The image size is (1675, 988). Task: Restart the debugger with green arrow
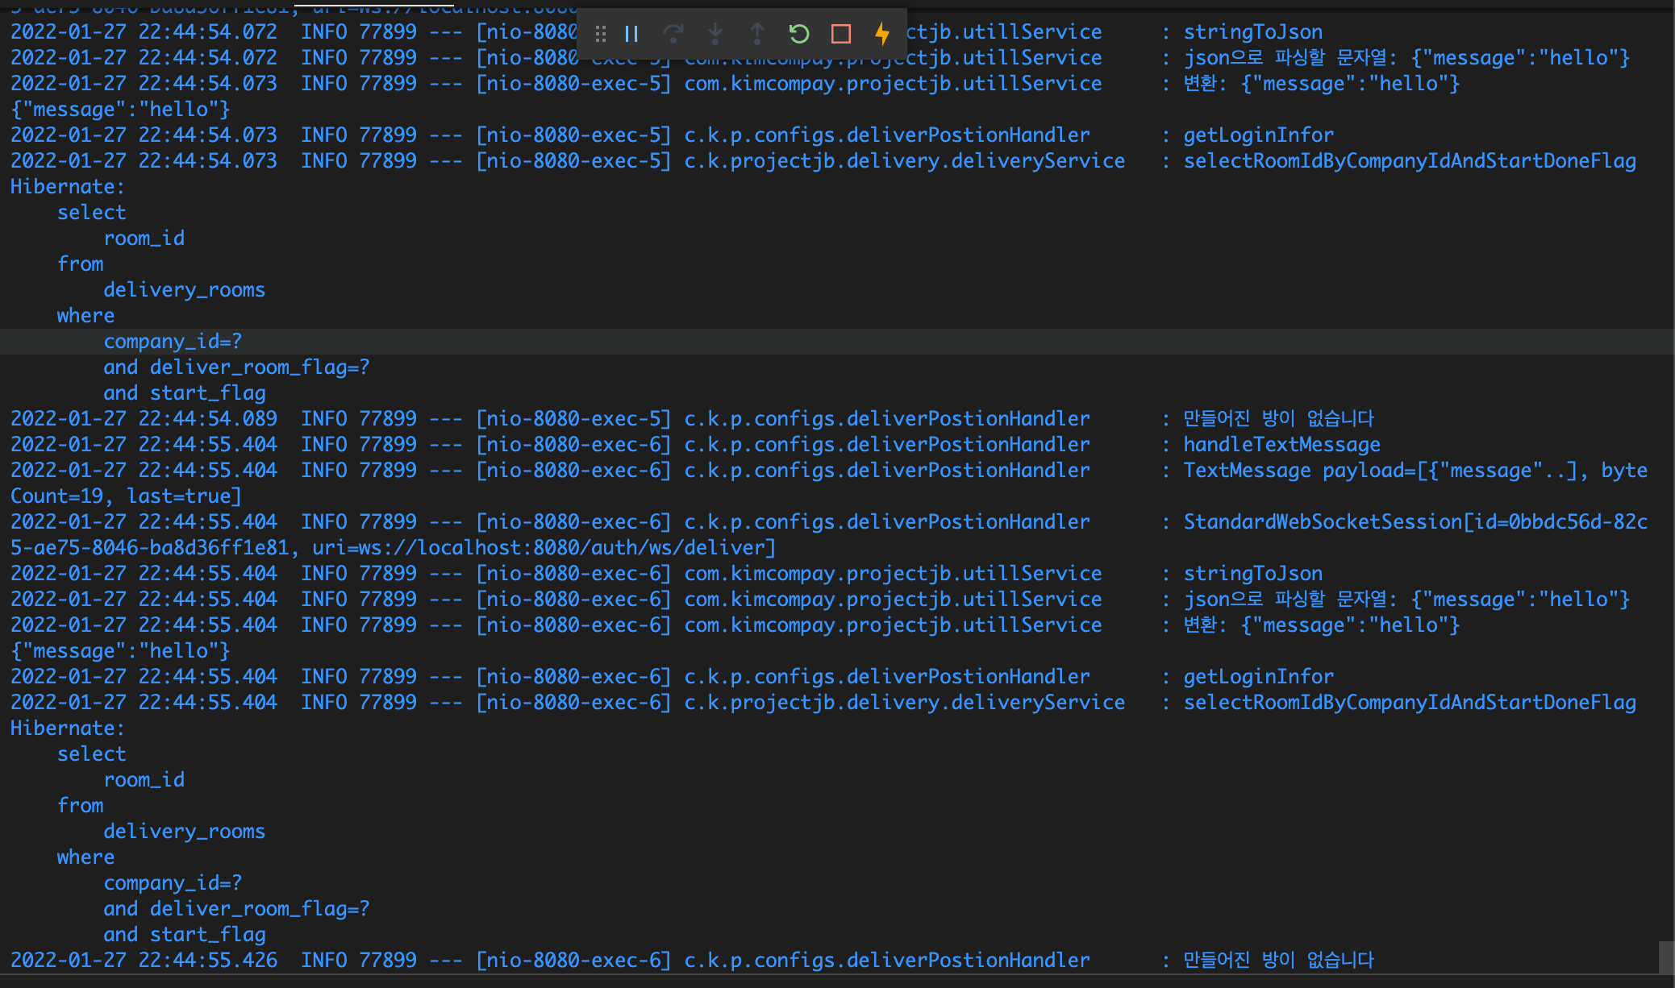coord(798,34)
